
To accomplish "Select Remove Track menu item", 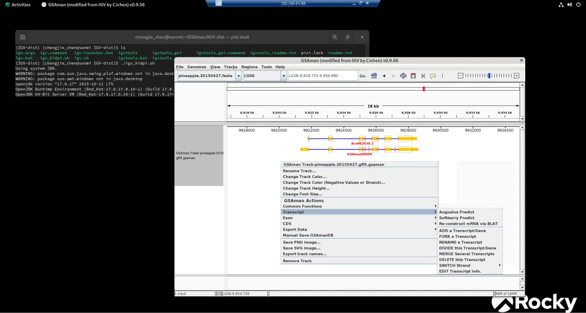I will (359, 261).
